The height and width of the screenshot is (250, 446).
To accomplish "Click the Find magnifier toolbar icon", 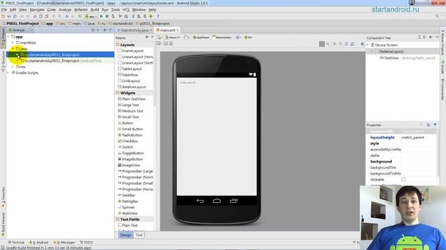I will point(54,16).
